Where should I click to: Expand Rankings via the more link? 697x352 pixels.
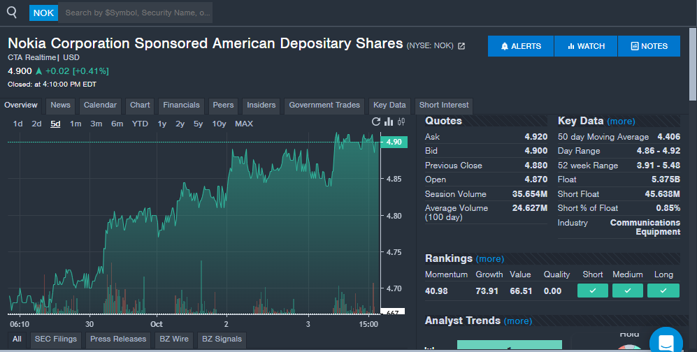pyautogui.click(x=489, y=259)
